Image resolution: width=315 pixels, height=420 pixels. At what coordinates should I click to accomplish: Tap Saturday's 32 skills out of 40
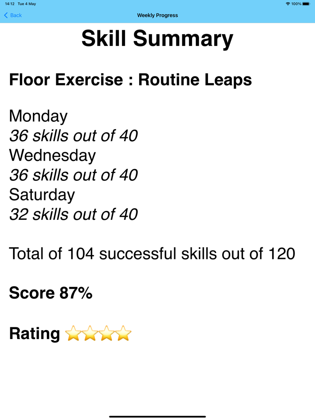(x=73, y=214)
